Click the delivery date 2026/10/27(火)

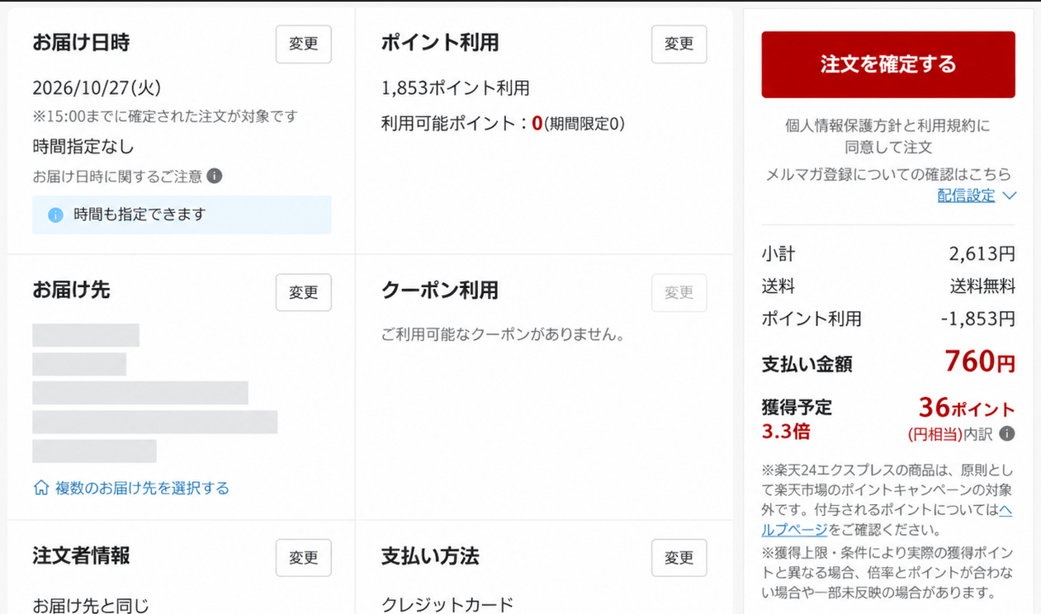pyautogui.click(x=97, y=87)
